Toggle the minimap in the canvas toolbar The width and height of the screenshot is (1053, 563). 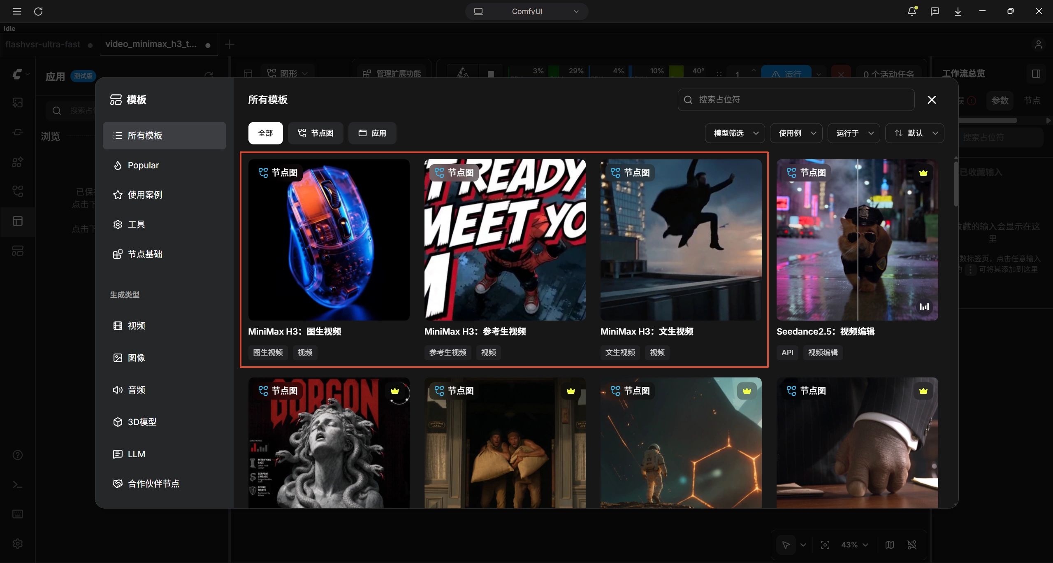click(x=890, y=545)
